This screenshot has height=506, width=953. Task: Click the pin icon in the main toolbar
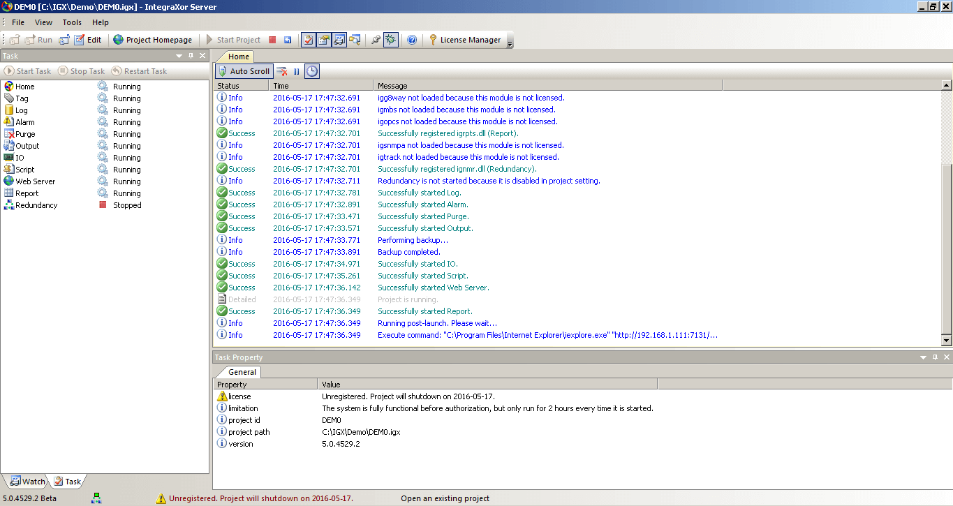pos(376,40)
